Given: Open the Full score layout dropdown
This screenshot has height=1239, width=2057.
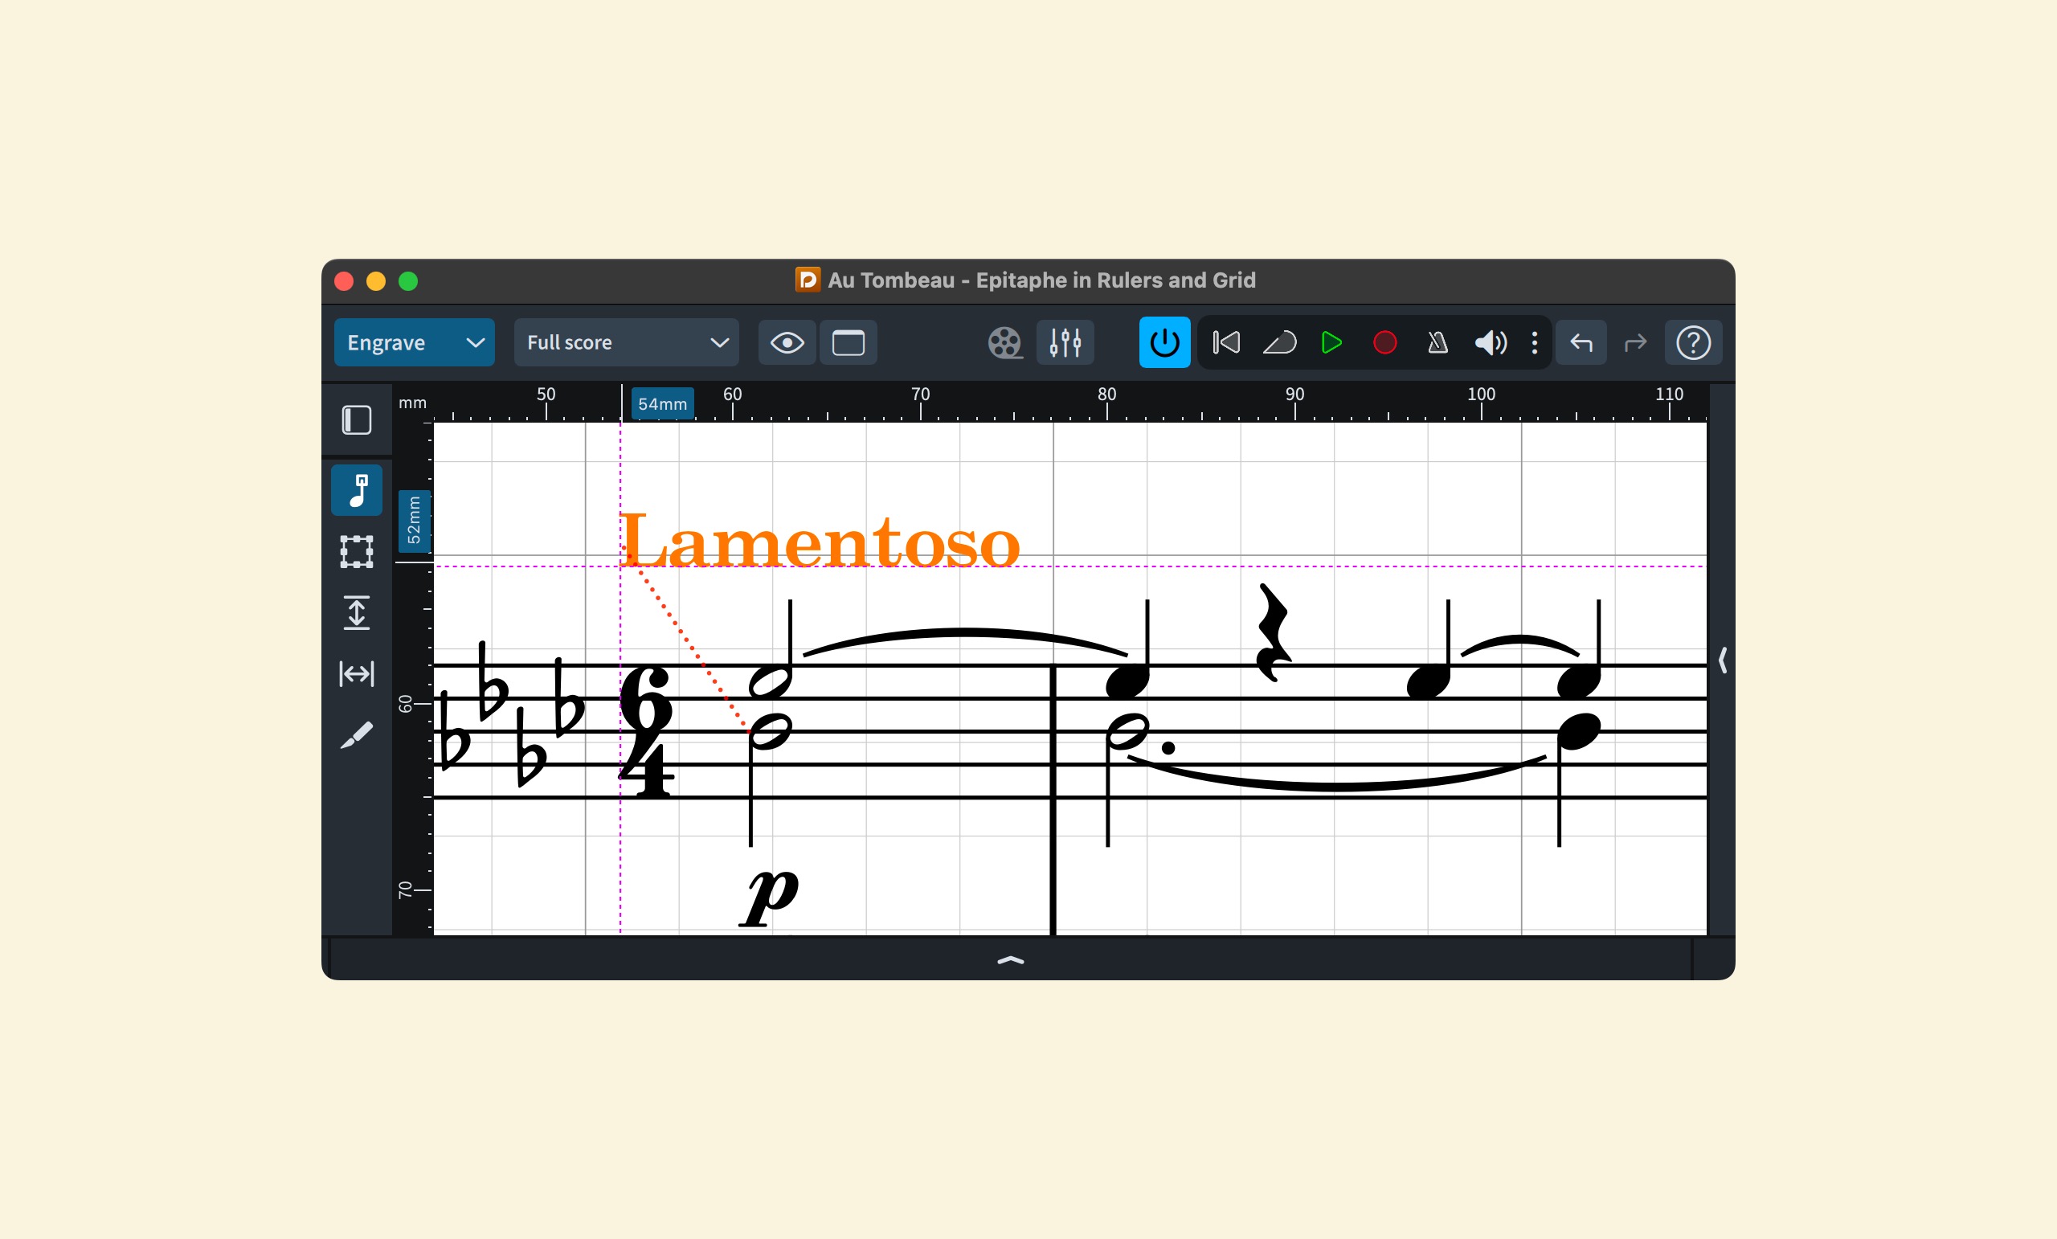Looking at the screenshot, I should coord(626,342).
